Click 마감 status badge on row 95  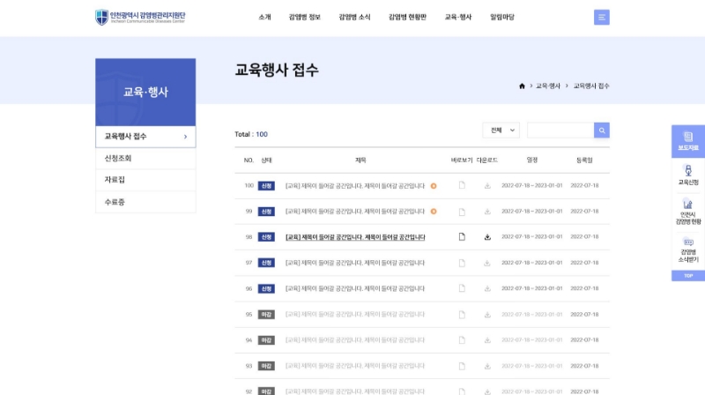(266, 315)
